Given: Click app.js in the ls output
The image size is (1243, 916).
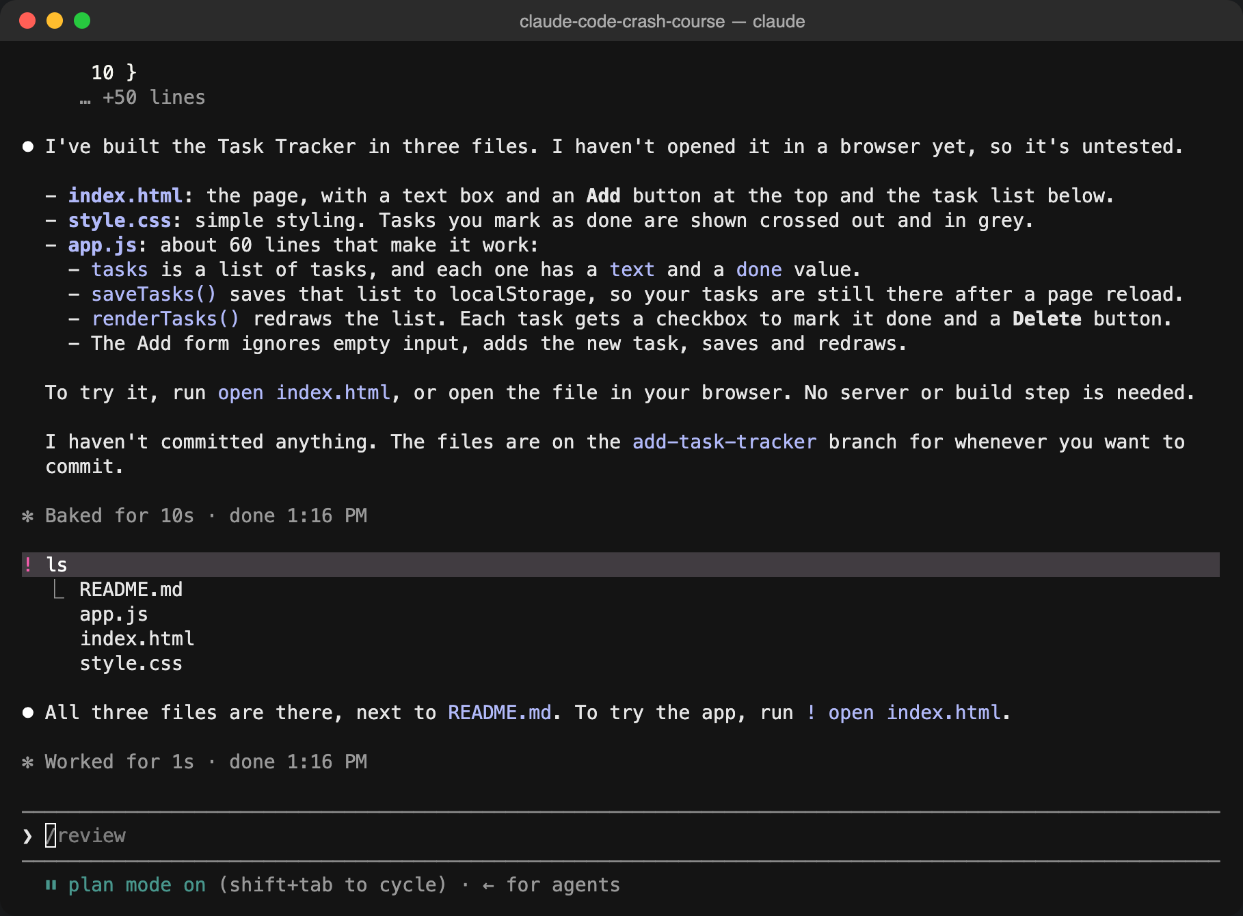Looking at the screenshot, I should 113,614.
